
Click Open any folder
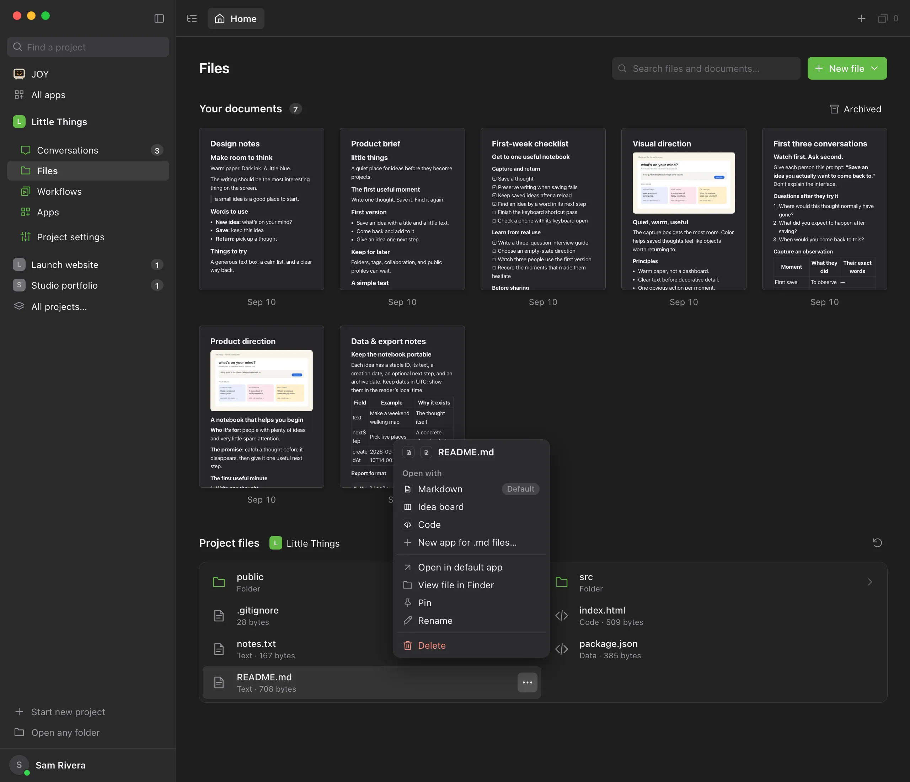pyautogui.click(x=88, y=732)
